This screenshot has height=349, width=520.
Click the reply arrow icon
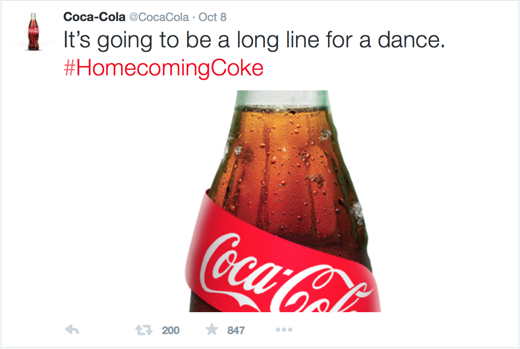[x=72, y=330]
